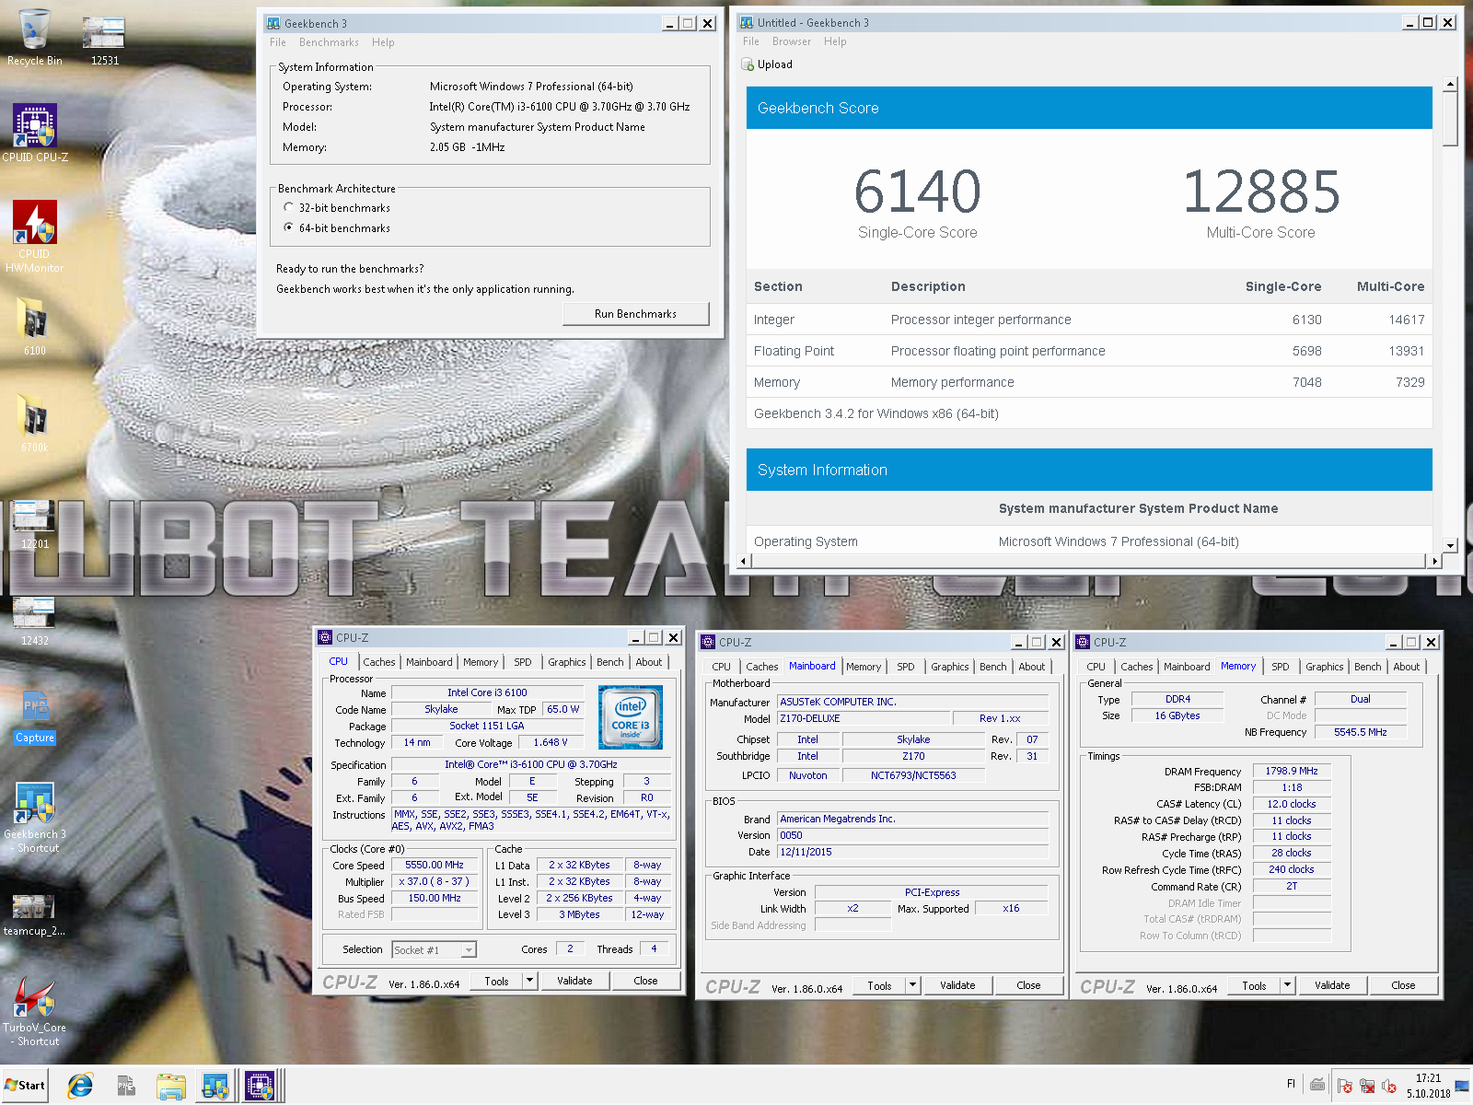Screen dimensions: 1473x1105
Task: Click the keyboard tray icon
Action: (x=1317, y=1086)
